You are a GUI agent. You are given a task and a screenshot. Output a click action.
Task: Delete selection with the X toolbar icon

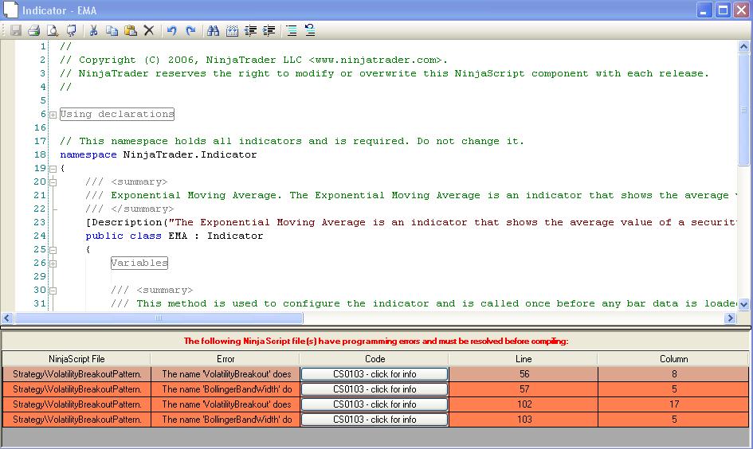[149, 31]
